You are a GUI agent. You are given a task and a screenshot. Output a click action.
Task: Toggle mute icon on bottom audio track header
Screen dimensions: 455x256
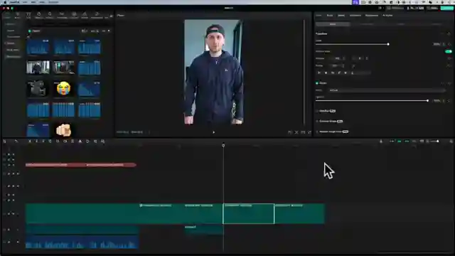coord(18,242)
